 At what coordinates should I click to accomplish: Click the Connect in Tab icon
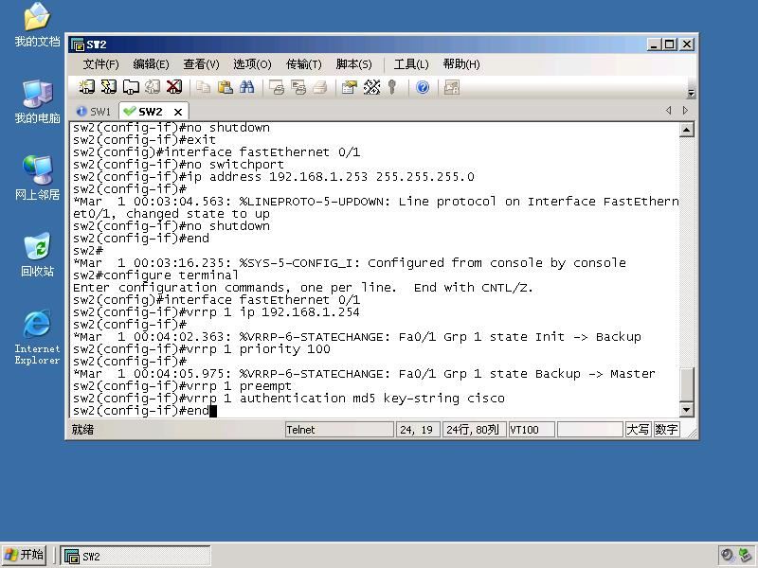(131, 87)
